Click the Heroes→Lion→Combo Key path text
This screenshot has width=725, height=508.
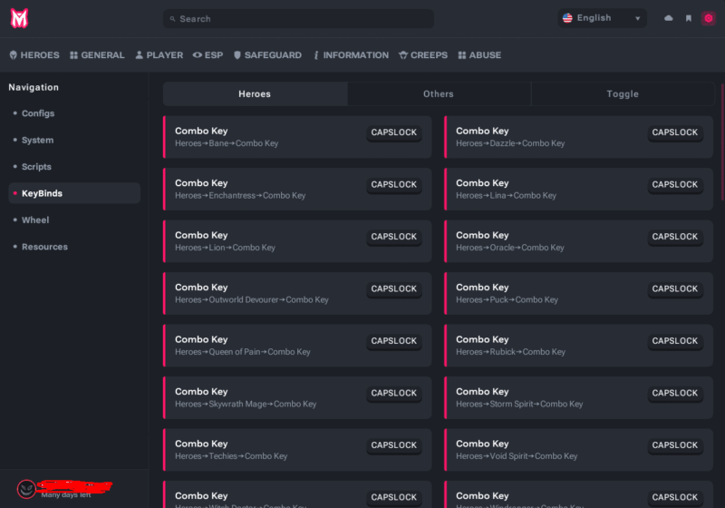[225, 248]
